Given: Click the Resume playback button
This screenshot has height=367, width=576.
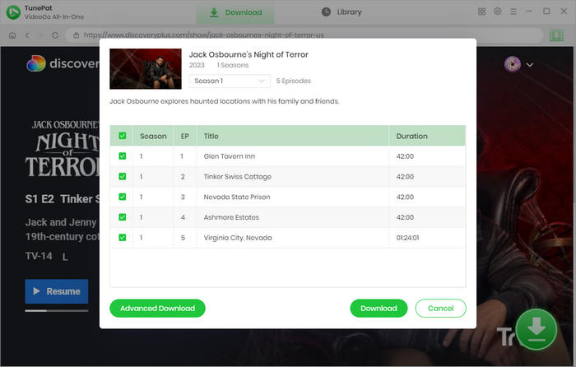Looking at the screenshot, I should 57,291.
